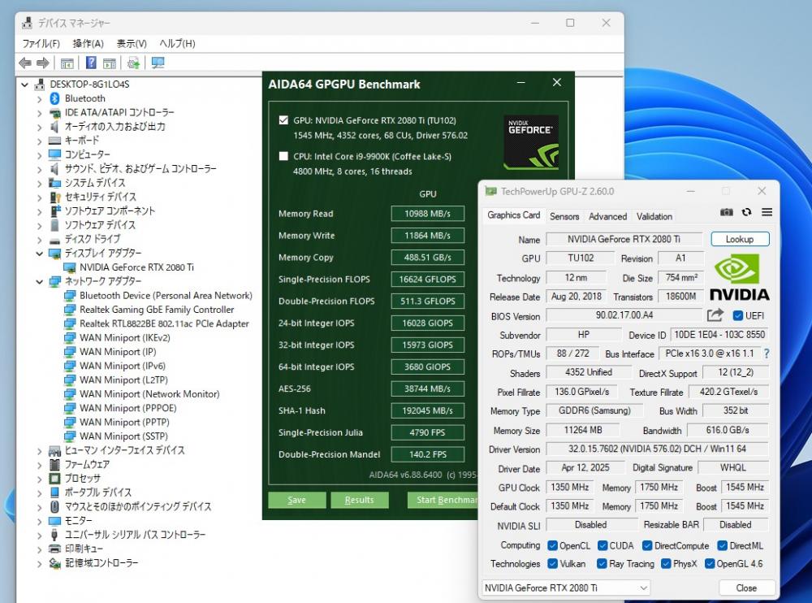The width and height of the screenshot is (812, 603).
Task: Click the show/hide console tree toolbar icon
Action: pos(67,63)
